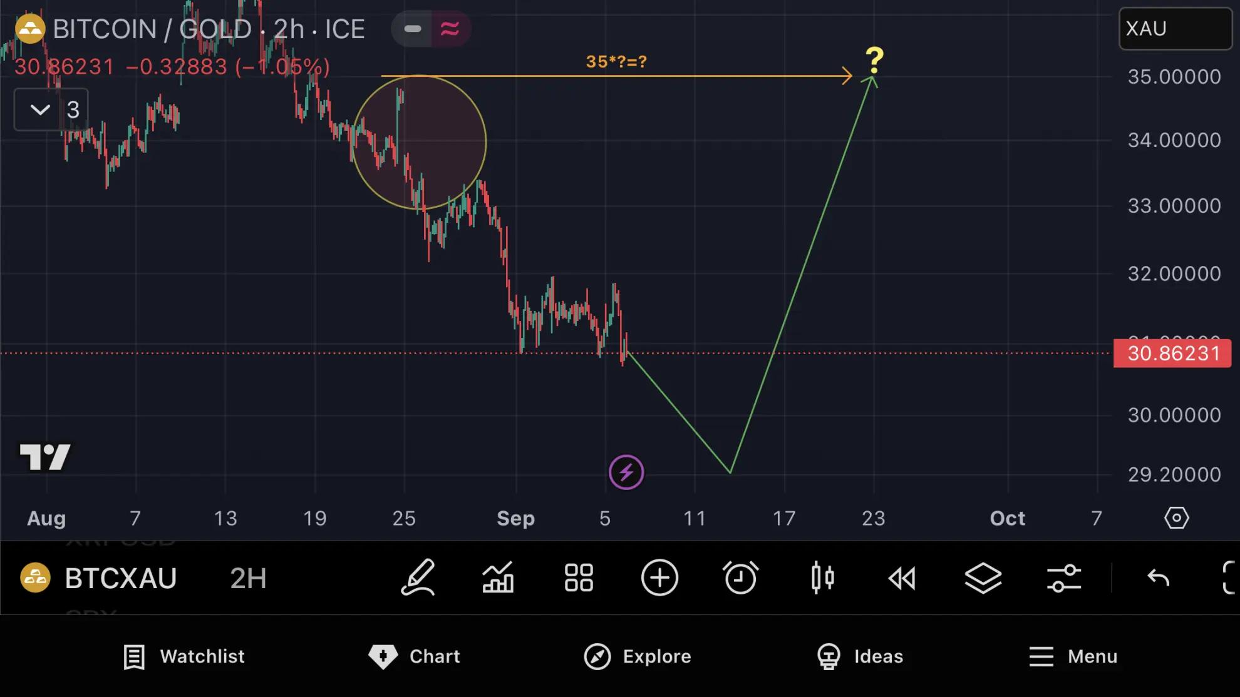
Task: Click the purple lightning event marker
Action: (x=626, y=472)
